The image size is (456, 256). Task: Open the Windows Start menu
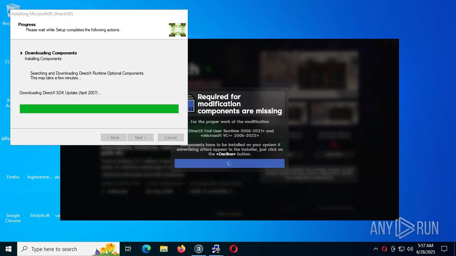tap(9, 249)
